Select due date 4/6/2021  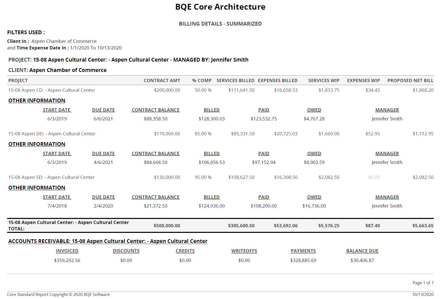103,162
